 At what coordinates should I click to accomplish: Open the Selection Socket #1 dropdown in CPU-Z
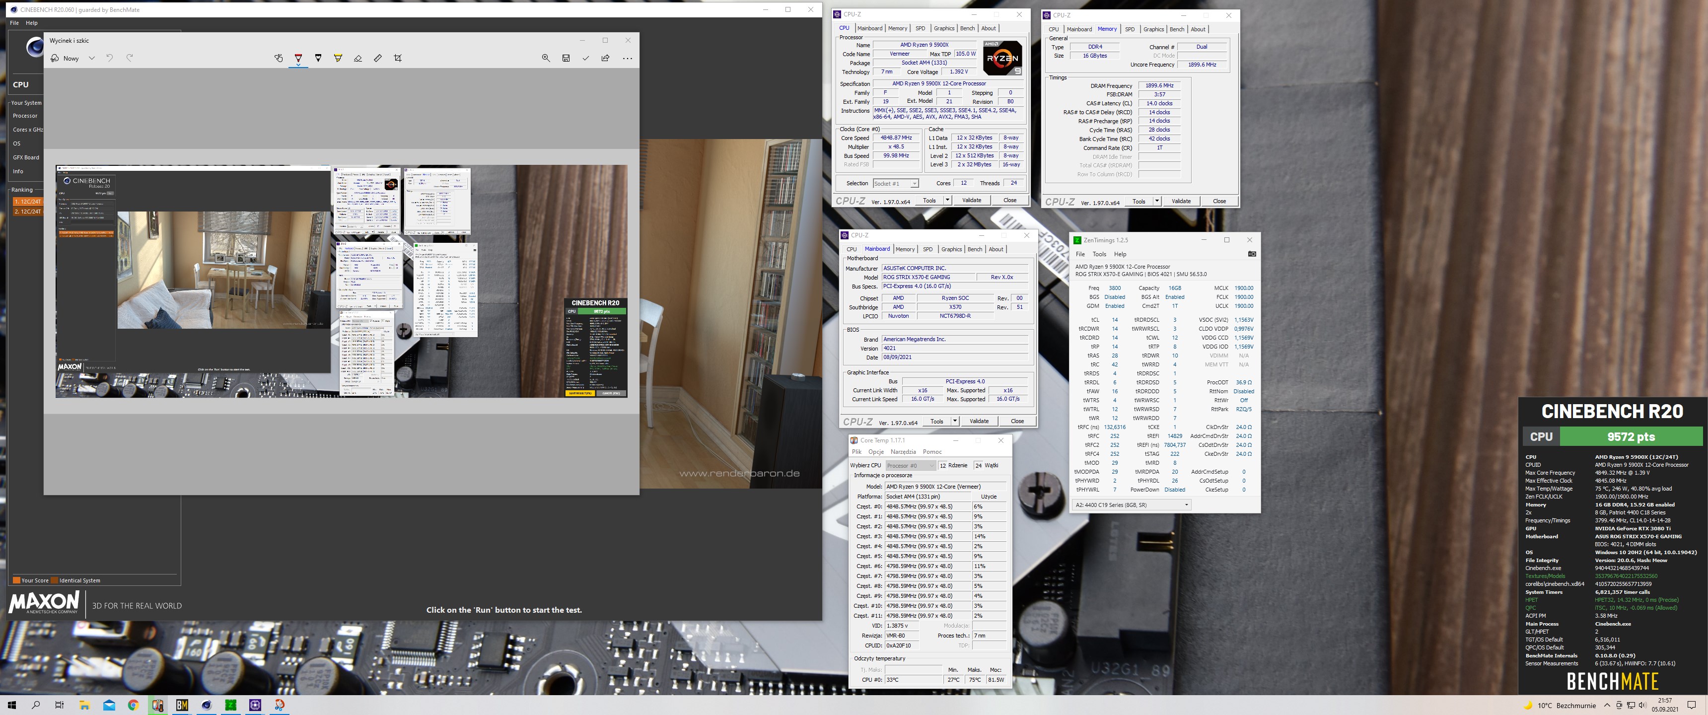pos(896,184)
